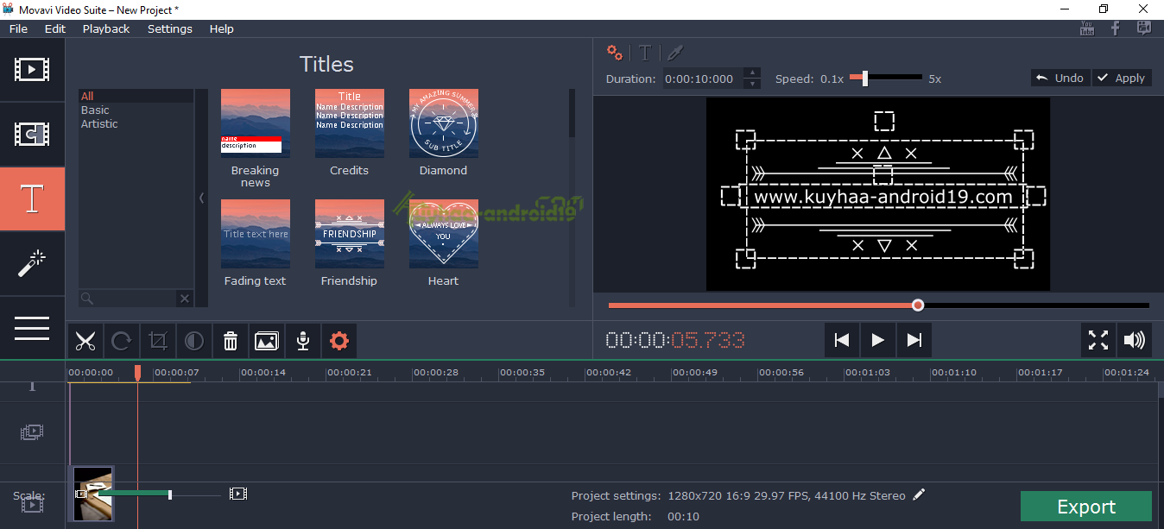The image size is (1164, 529).
Task: Skip to previous frame
Action: (841, 340)
